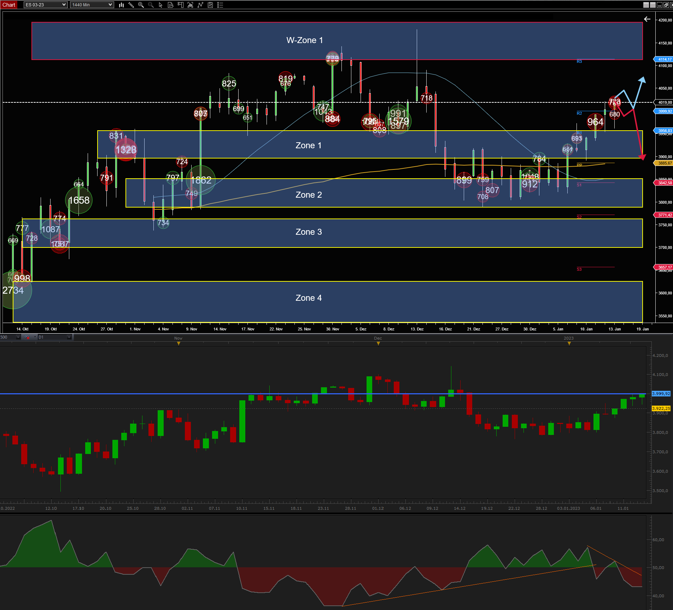This screenshot has width=673, height=610.
Task: Click the 1328 volume bubble
Action: [x=126, y=150]
